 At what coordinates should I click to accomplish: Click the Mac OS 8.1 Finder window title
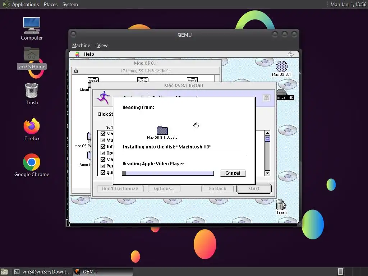click(145, 63)
